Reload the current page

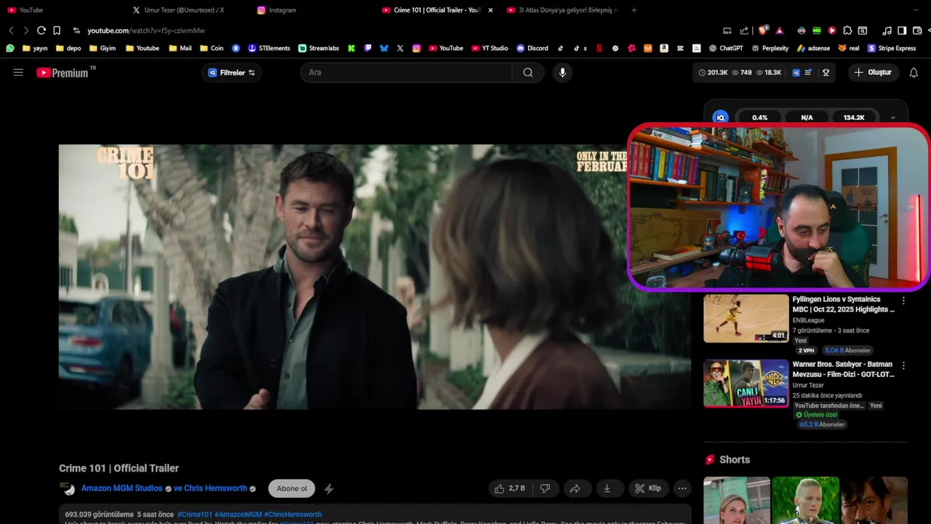[41, 31]
